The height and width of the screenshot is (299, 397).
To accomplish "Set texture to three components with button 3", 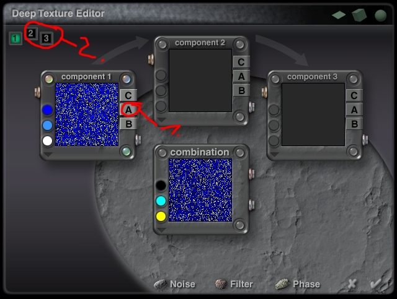I will click(x=46, y=38).
